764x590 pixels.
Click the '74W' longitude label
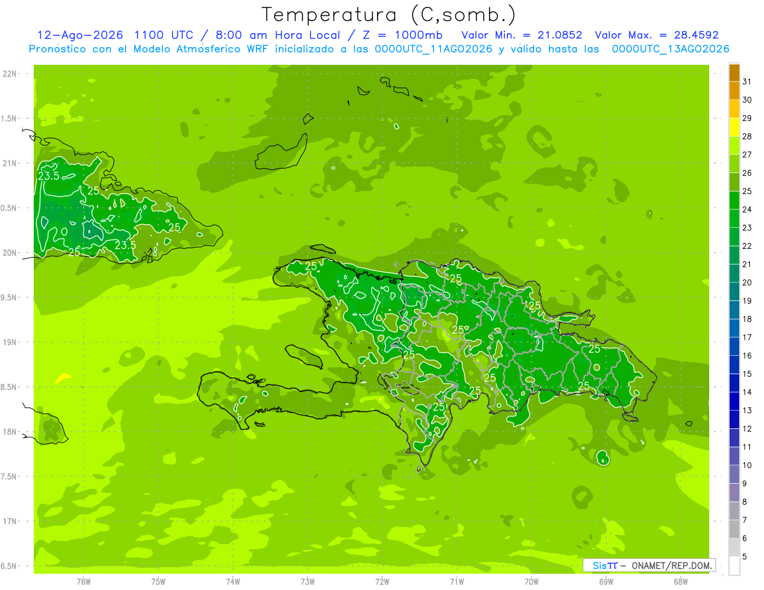[233, 582]
